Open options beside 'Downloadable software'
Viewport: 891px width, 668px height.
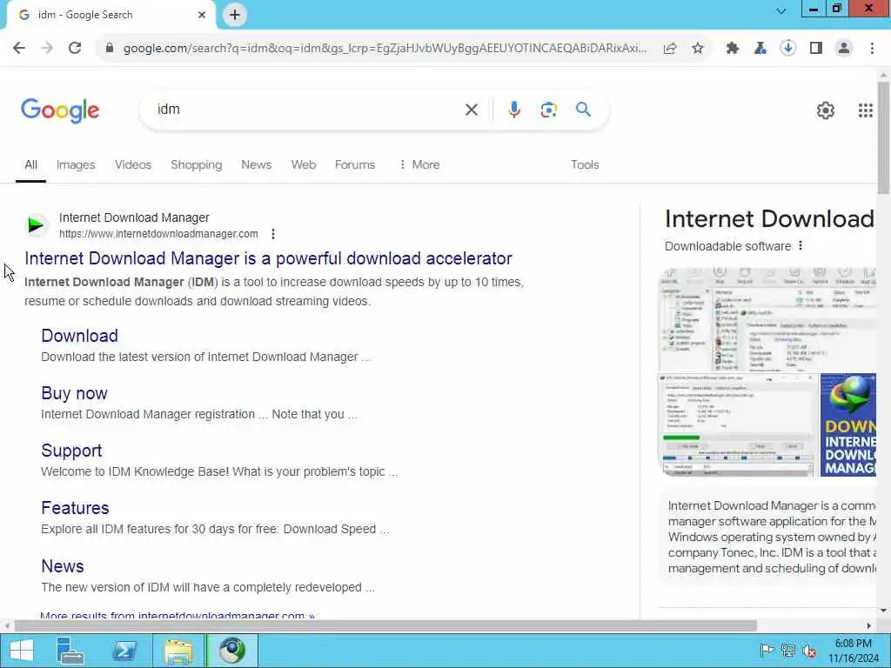coord(801,246)
